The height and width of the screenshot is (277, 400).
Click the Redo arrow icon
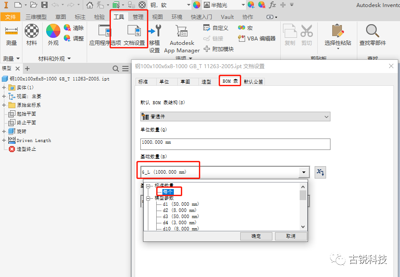coord(70,5)
